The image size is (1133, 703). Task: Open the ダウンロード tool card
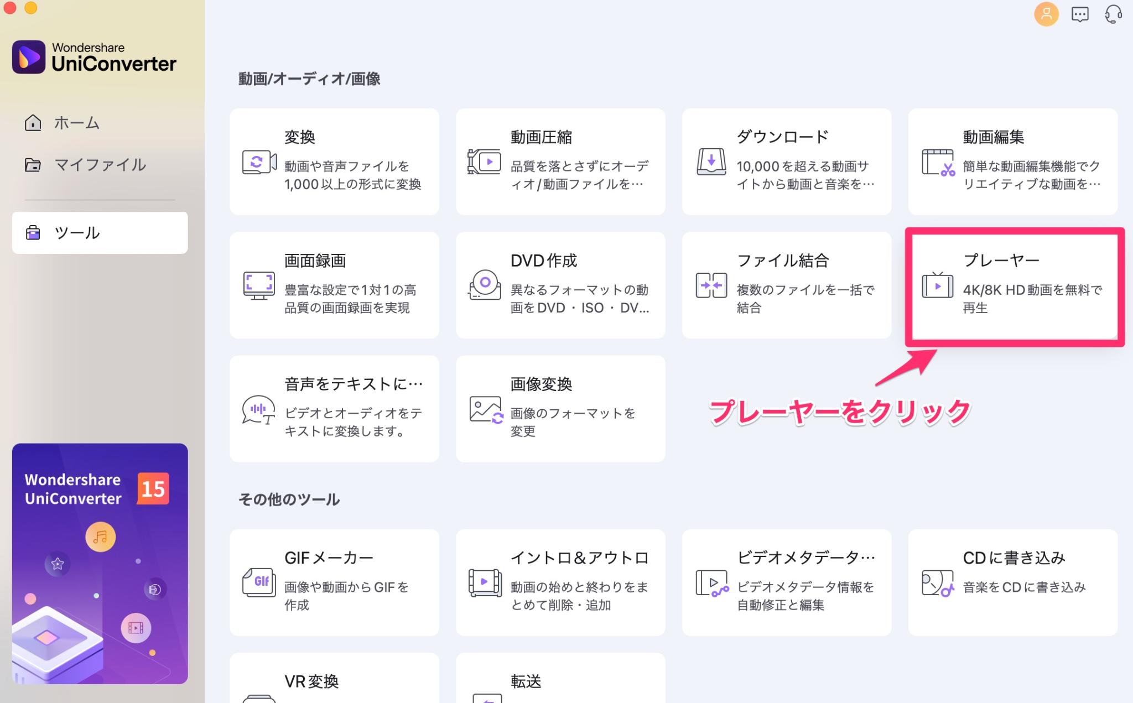click(787, 162)
